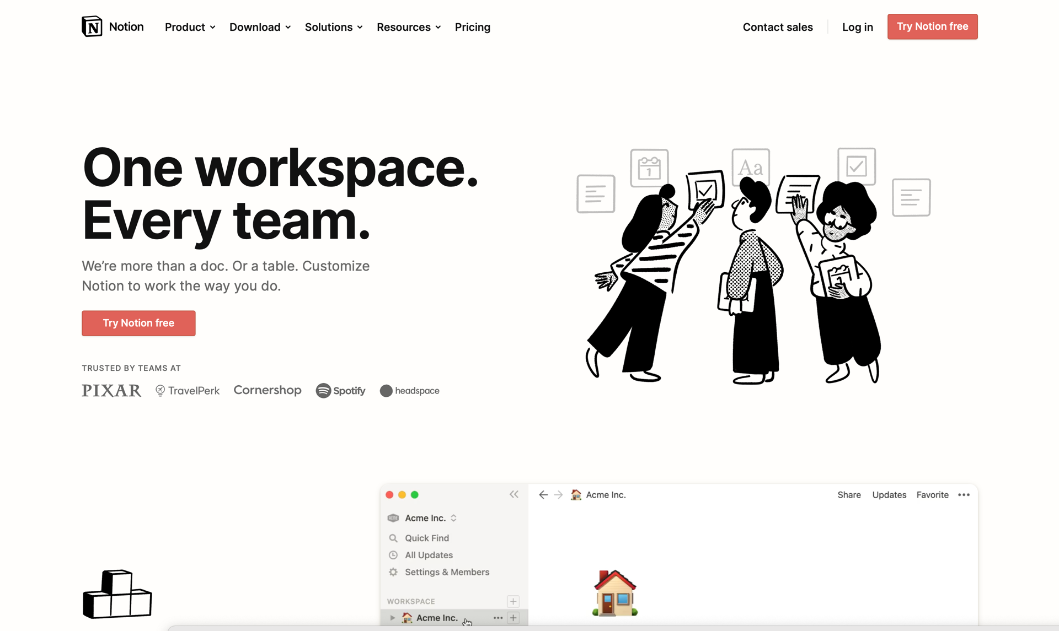Add subpage with Acme Inc. row plus
Viewport: 1059px width, 631px height.
(x=513, y=618)
